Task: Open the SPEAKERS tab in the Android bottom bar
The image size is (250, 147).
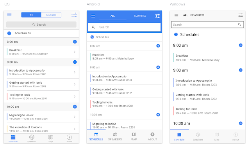Action: point(115,136)
